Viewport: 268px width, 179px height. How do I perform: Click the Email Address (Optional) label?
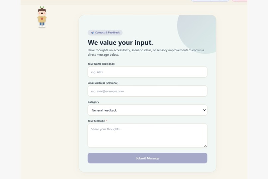pos(103,83)
